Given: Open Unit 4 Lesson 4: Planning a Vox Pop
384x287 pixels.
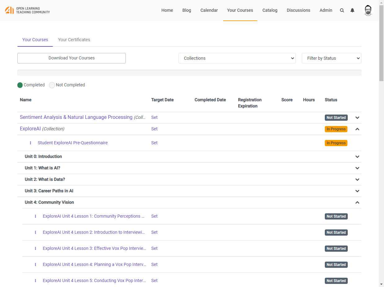Looking at the screenshot, I should coord(95,264).
